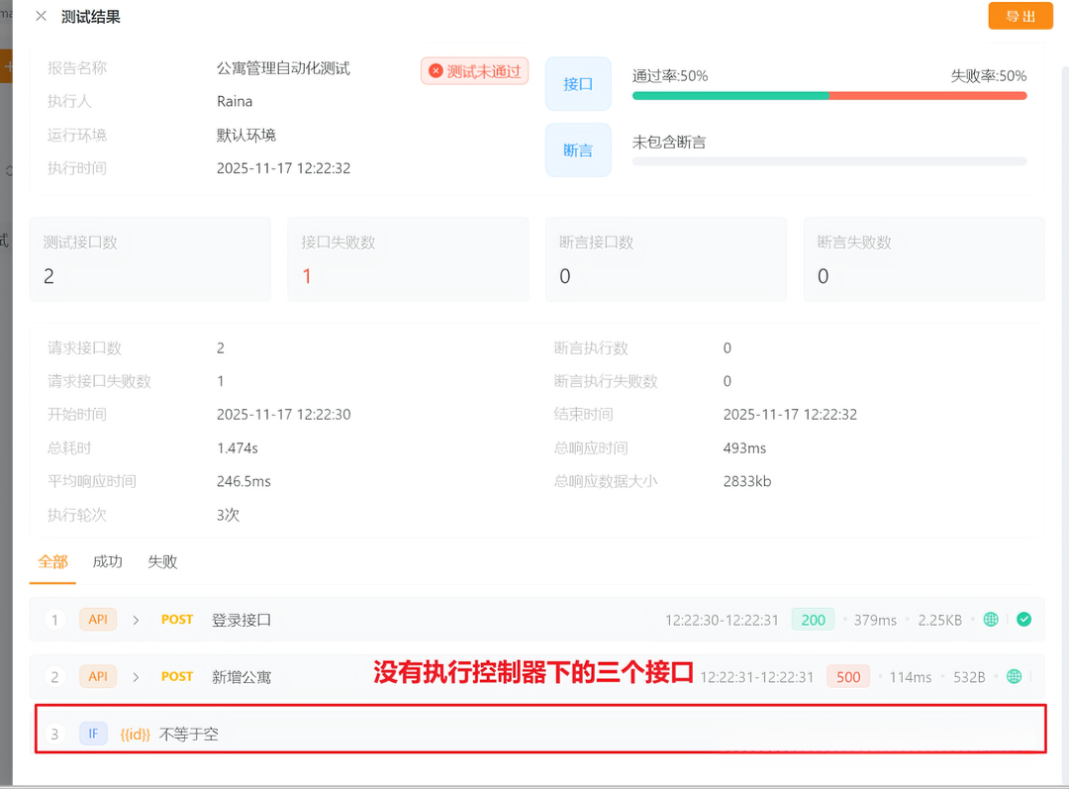The height and width of the screenshot is (789, 1069).
Task: Switch to the 失败 tab
Action: pos(162,562)
